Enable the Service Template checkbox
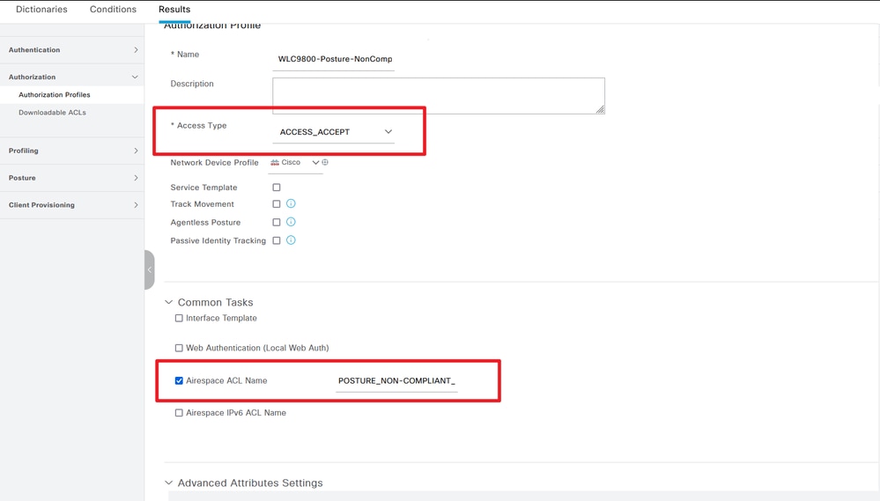This screenshot has height=501, width=880. (276, 188)
